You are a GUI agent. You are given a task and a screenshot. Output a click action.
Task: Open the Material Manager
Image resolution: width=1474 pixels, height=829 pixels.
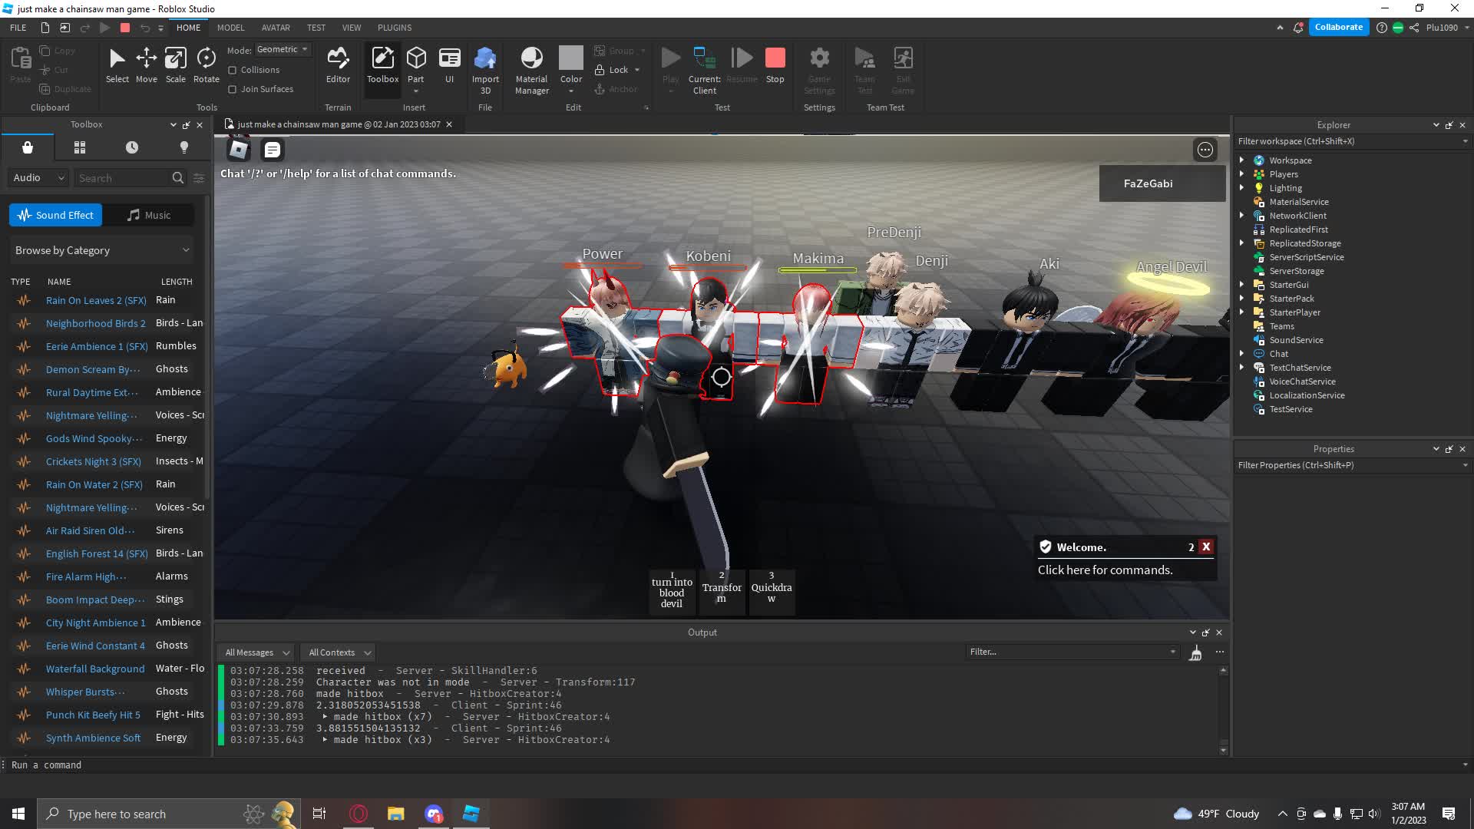coord(531,71)
